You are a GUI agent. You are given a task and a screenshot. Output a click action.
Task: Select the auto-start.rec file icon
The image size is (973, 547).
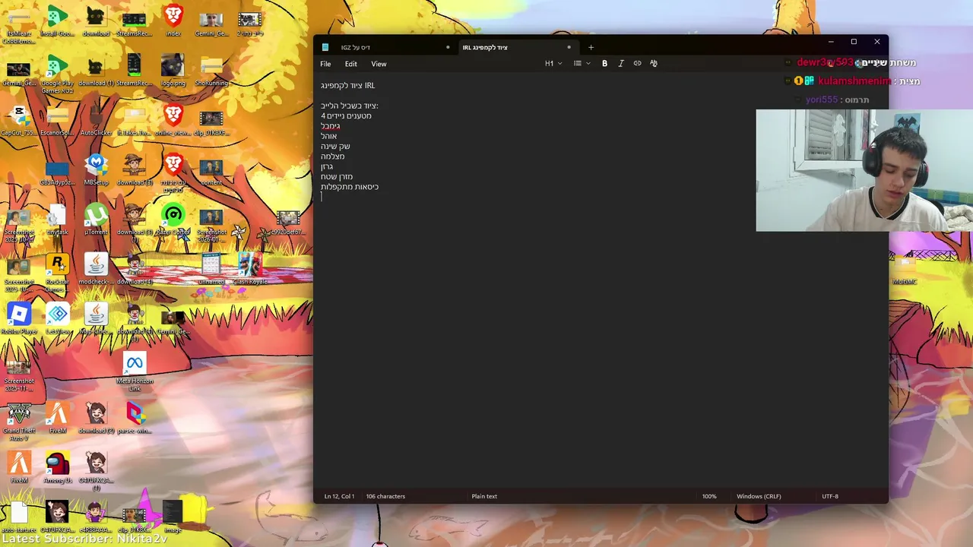pos(19,517)
